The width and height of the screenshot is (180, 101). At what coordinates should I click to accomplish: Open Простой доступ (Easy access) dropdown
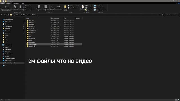pos(73,8)
